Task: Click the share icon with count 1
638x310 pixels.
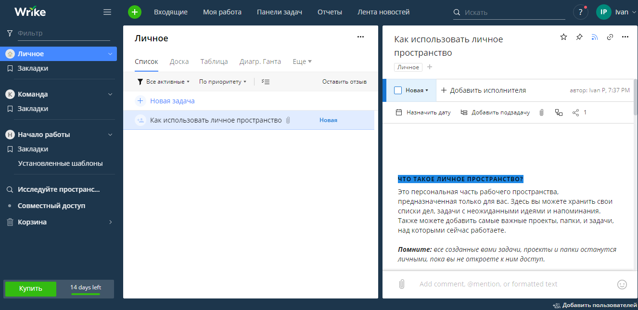Action: (x=579, y=112)
